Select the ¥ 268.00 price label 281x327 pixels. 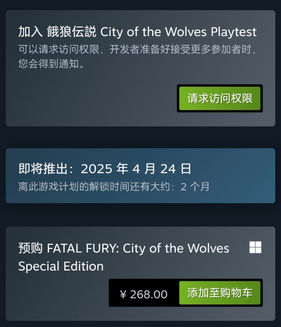tap(144, 294)
